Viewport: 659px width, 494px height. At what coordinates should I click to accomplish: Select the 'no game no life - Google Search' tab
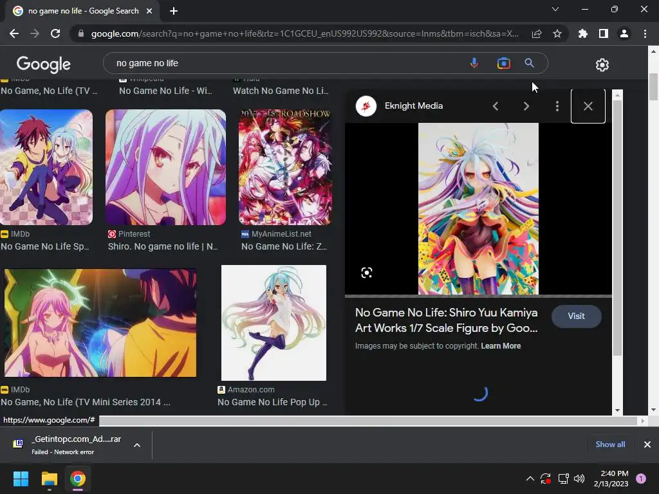point(83,11)
